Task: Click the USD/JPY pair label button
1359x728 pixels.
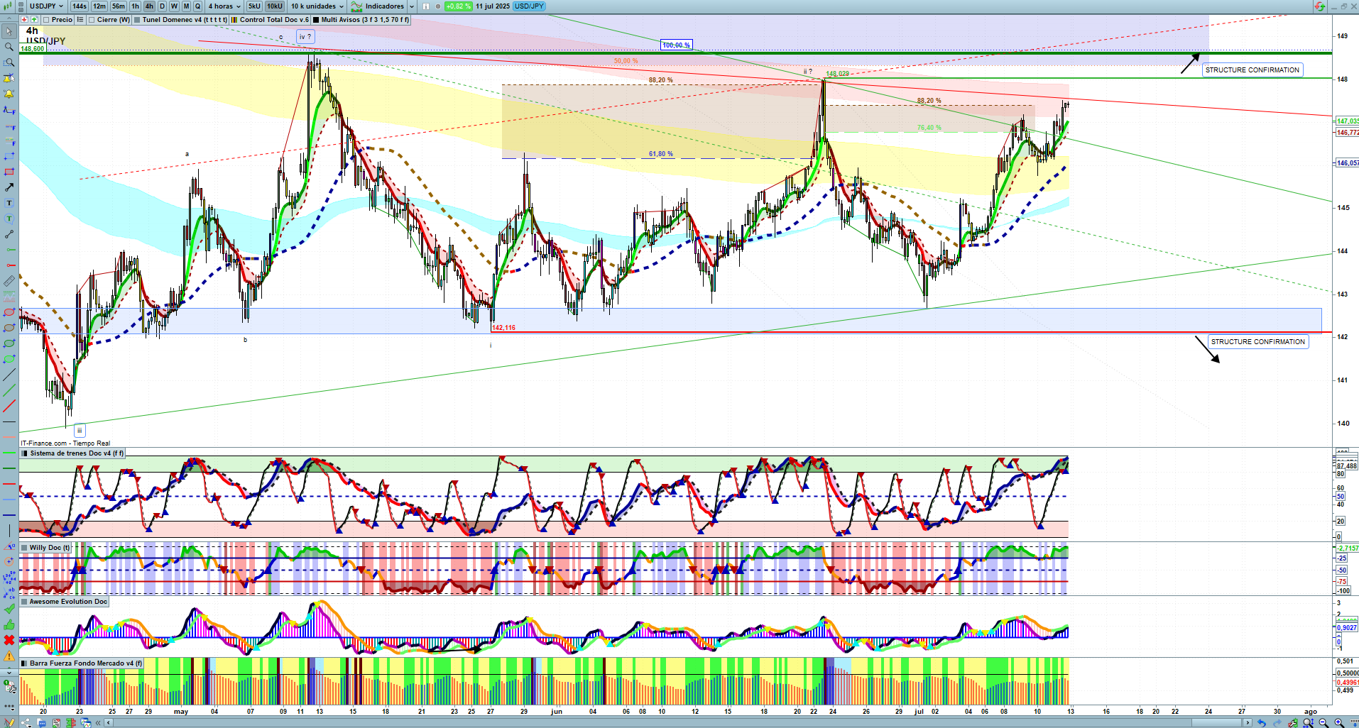Action: point(529,6)
